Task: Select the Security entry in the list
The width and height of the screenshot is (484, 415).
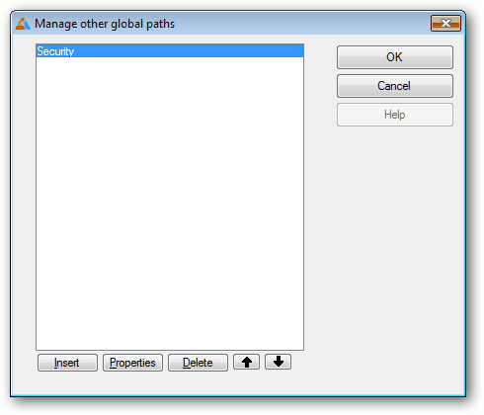Action: tap(170, 51)
